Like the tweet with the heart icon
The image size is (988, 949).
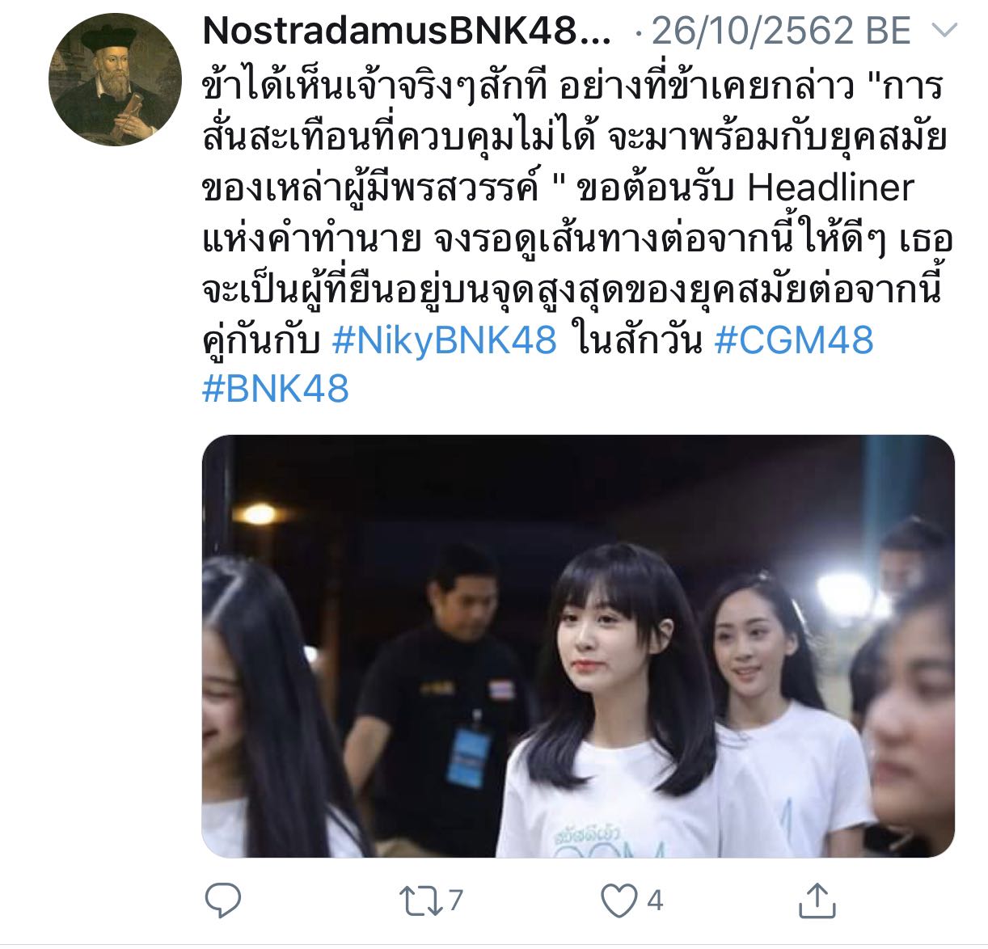(619, 900)
